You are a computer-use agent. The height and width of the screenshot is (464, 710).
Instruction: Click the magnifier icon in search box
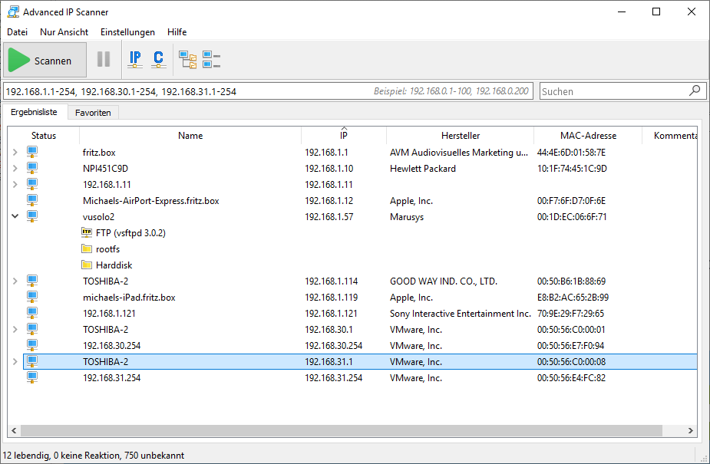[x=695, y=90]
